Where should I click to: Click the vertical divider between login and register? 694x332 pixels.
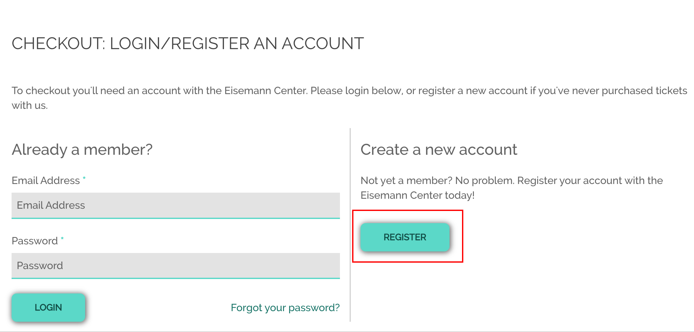(350, 225)
